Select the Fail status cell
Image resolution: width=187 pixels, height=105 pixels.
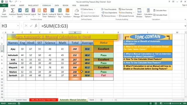[x=103, y=75]
